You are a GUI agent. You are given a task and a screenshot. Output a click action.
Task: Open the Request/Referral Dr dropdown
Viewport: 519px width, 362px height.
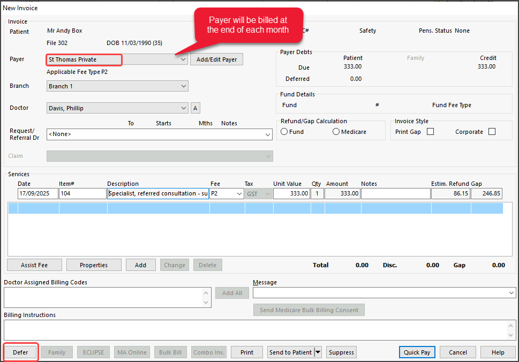(x=268, y=134)
